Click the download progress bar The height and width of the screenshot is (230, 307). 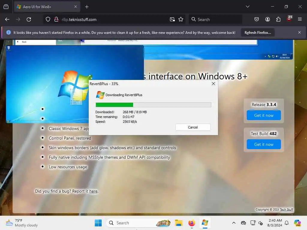[x=153, y=105]
